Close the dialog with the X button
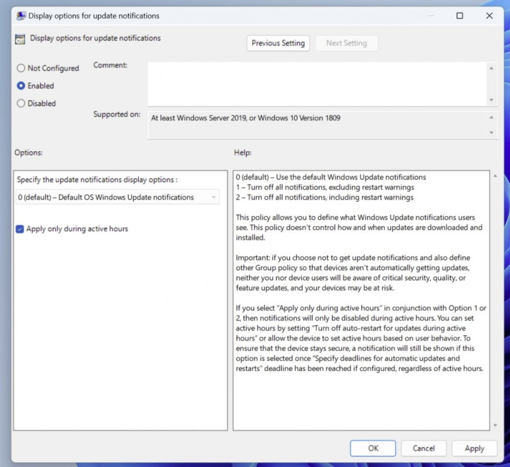 pyautogui.click(x=489, y=16)
